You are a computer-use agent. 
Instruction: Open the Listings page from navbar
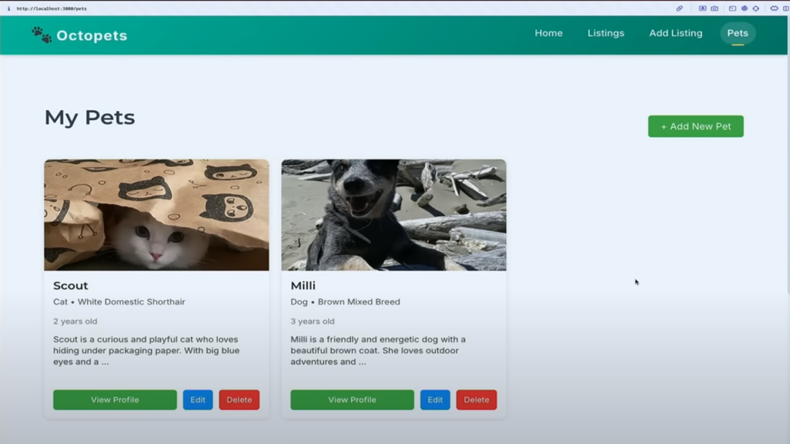(x=606, y=33)
